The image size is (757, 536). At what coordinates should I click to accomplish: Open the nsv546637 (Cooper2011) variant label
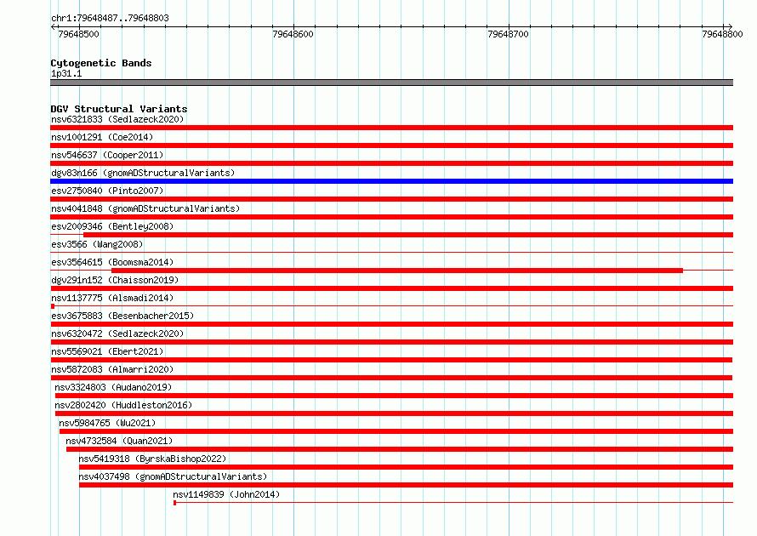pos(107,155)
